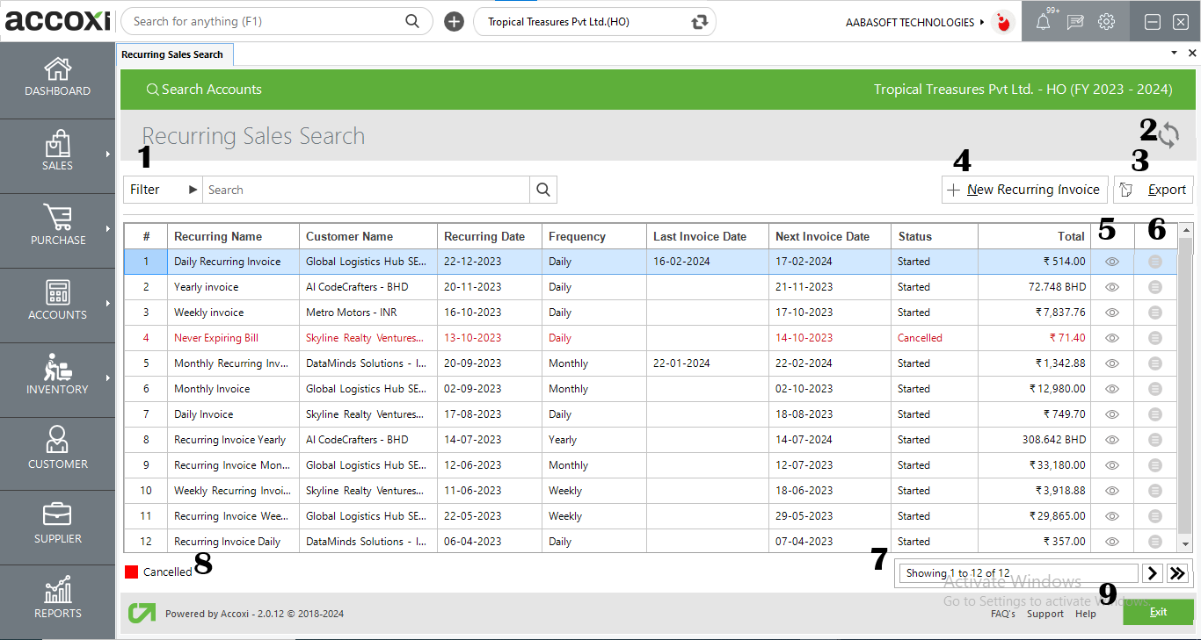This screenshot has width=1201, height=640.
Task: Open the Reports section
Action: [x=57, y=595]
